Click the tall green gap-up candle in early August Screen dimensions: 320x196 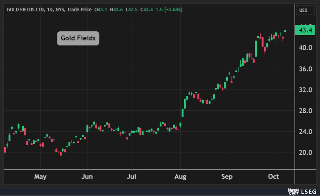click(183, 113)
